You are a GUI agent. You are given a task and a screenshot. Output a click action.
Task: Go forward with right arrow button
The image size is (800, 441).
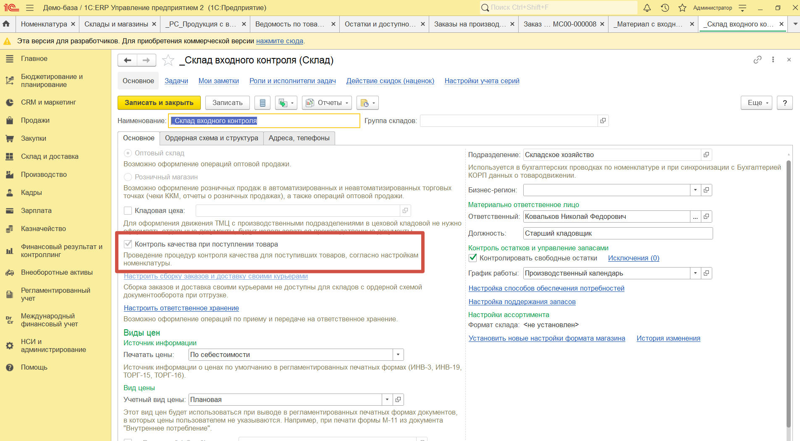tap(146, 60)
